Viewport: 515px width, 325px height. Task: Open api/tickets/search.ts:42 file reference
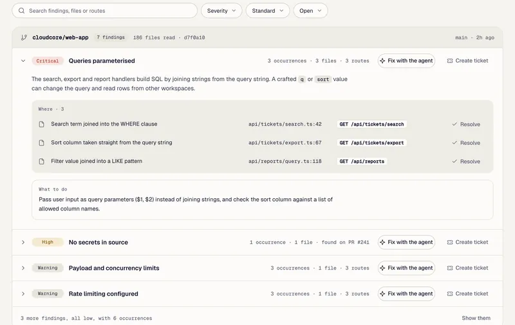[x=285, y=124]
